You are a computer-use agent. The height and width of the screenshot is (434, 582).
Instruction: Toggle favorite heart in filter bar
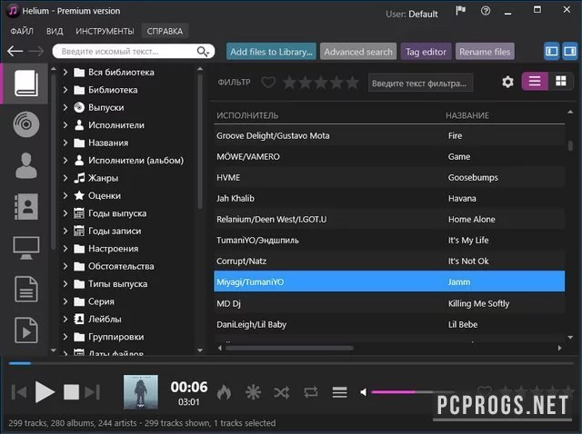click(x=268, y=82)
